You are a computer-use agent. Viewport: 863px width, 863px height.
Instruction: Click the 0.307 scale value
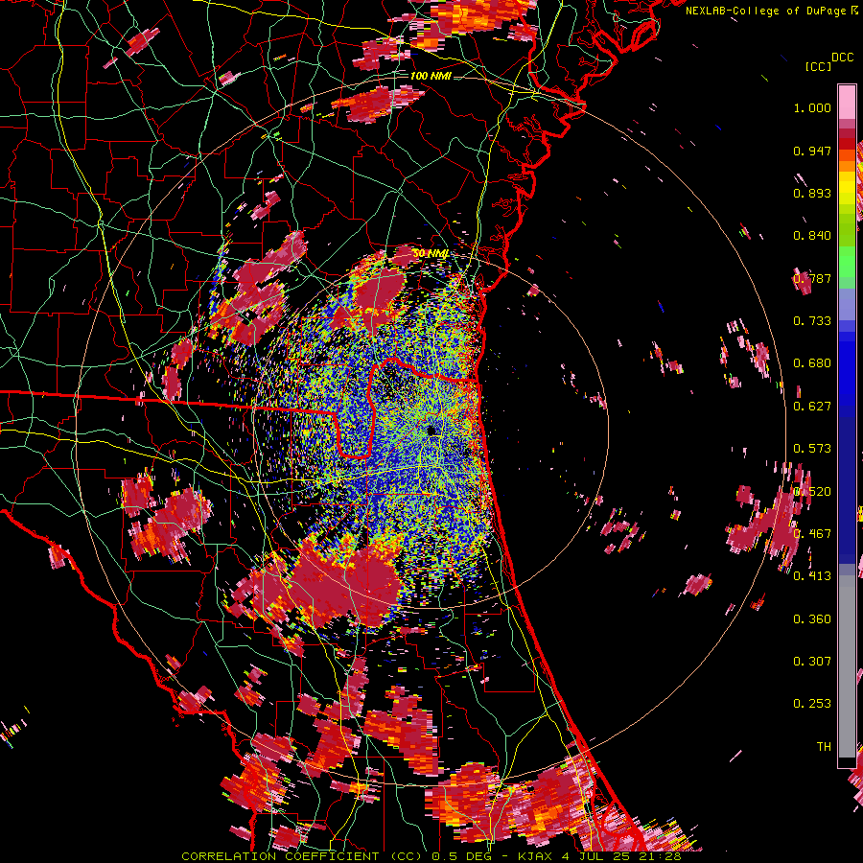click(x=812, y=662)
